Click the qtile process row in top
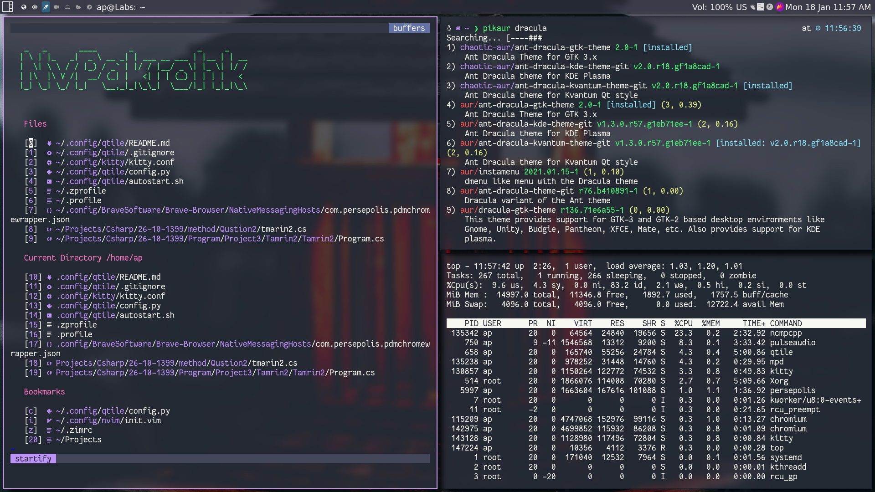This screenshot has height=492, width=875. [656, 352]
